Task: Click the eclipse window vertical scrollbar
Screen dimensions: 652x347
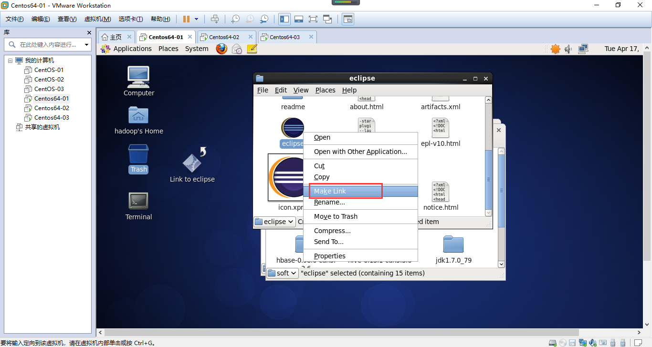Action: point(488,156)
